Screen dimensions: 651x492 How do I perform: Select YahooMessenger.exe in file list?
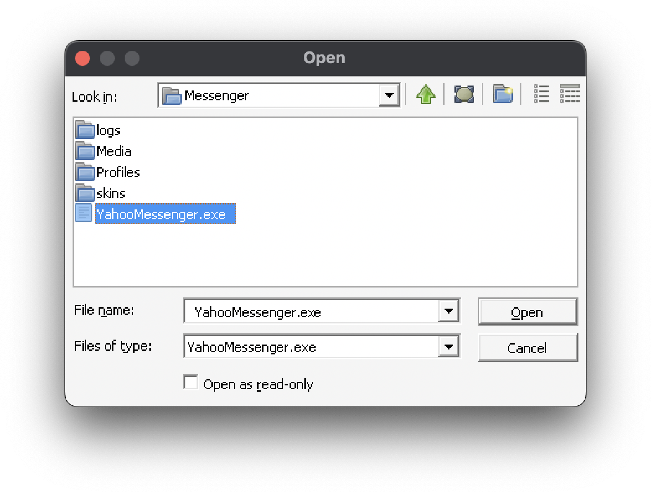pos(166,214)
